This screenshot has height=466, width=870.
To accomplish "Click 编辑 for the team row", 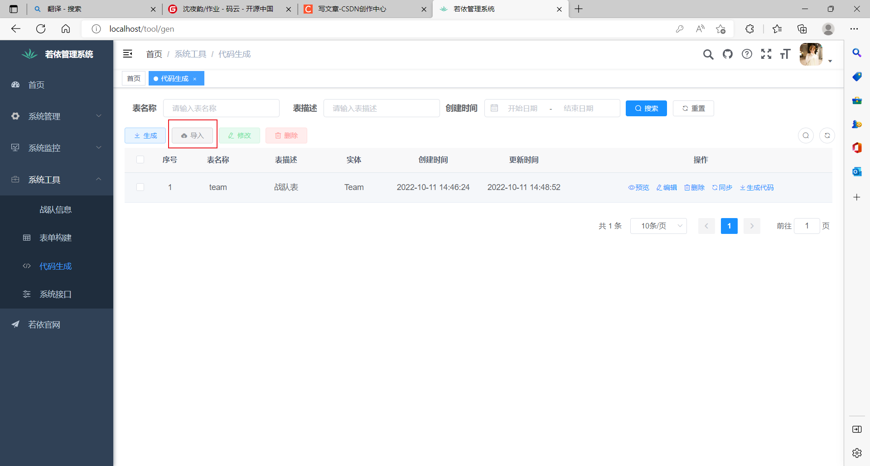I will (667, 187).
